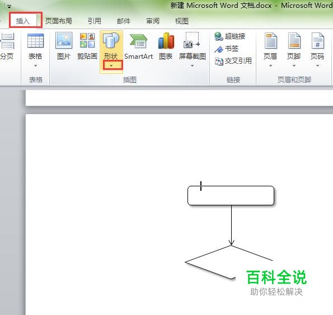Insert a 超链接 hyperlink
333x315 pixels.
229,36
